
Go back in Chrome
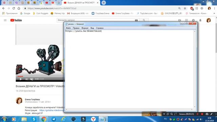pos(3,8)
